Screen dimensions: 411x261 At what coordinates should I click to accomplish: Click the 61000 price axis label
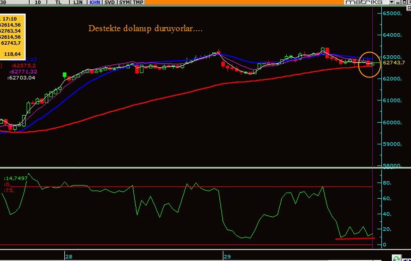pyautogui.click(x=392, y=101)
